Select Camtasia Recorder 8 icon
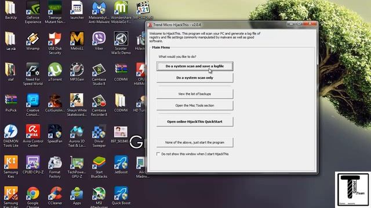The image size is (371, 208). [99, 105]
